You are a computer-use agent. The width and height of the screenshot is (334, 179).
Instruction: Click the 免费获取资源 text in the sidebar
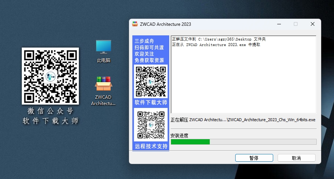[x=149, y=60]
